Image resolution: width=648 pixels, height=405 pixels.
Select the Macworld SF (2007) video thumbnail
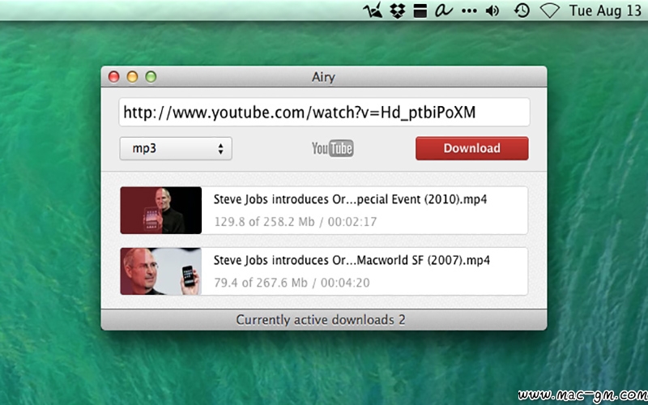pos(160,271)
